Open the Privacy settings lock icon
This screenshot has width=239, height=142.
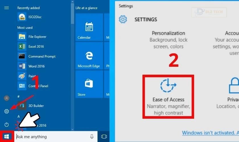(234, 85)
